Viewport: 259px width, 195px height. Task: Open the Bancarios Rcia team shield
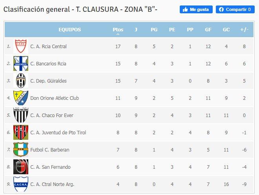21,63
